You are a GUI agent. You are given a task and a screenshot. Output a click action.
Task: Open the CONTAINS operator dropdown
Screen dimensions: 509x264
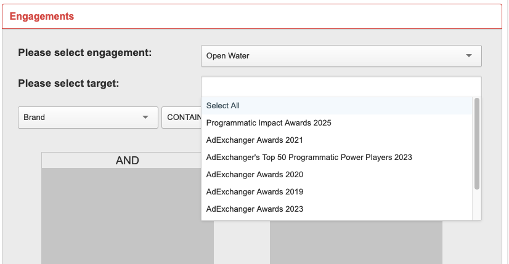tap(182, 118)
